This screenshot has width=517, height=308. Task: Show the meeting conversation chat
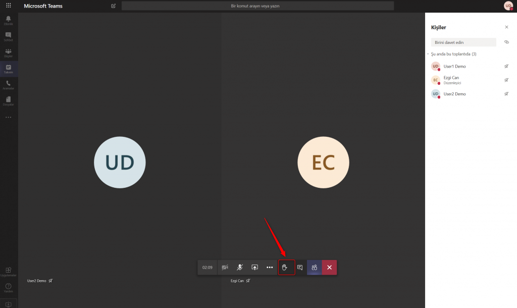300,268
